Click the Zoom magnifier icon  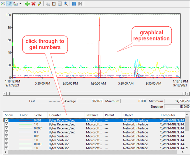pos(66,4)
